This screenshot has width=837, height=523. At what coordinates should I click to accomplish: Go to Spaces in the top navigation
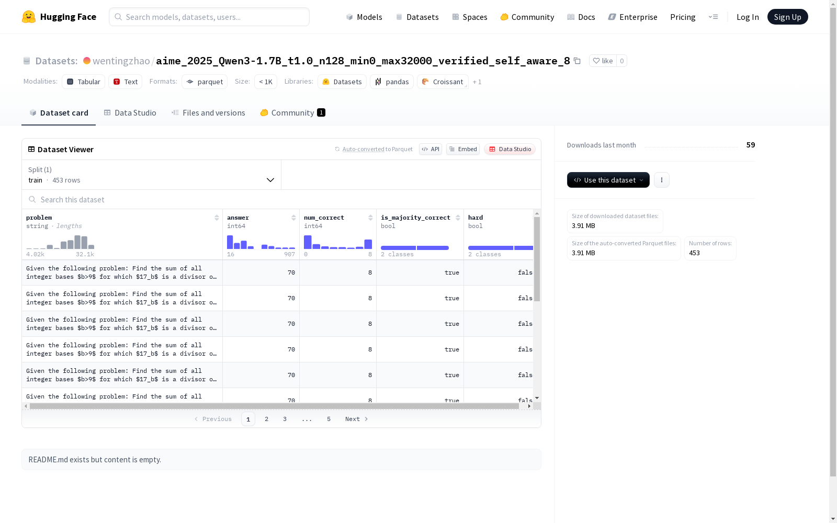tap(470, 17)
